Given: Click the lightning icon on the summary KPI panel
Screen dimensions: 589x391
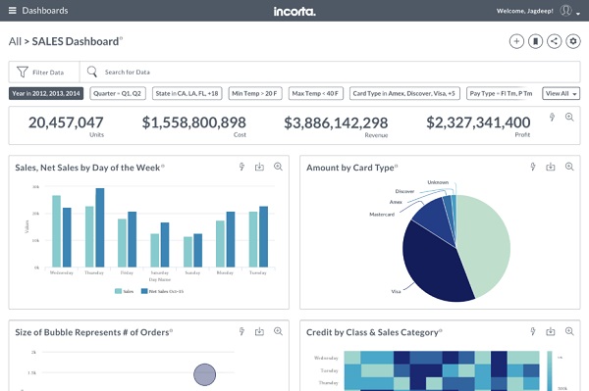Looking at the screenshot, I should coord(552,117).
